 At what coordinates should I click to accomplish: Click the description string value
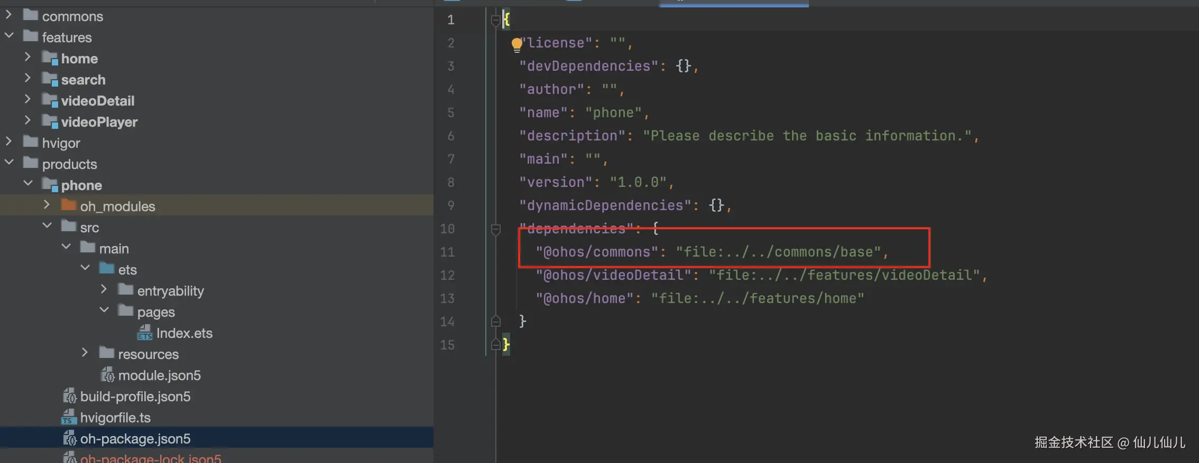807,136
